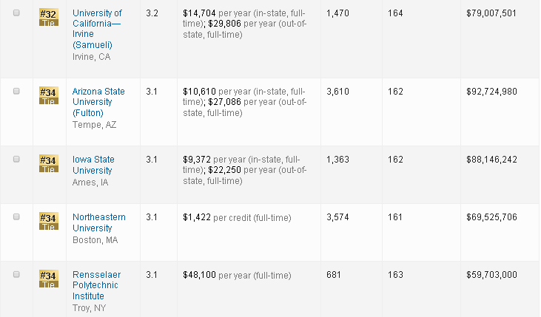Viewport: 541px width, 317px height.
Task: Click the $88,146,242 value for Iowa State
Action: point(491,160)
